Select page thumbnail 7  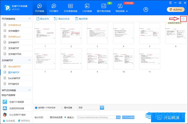coord(45,59)
